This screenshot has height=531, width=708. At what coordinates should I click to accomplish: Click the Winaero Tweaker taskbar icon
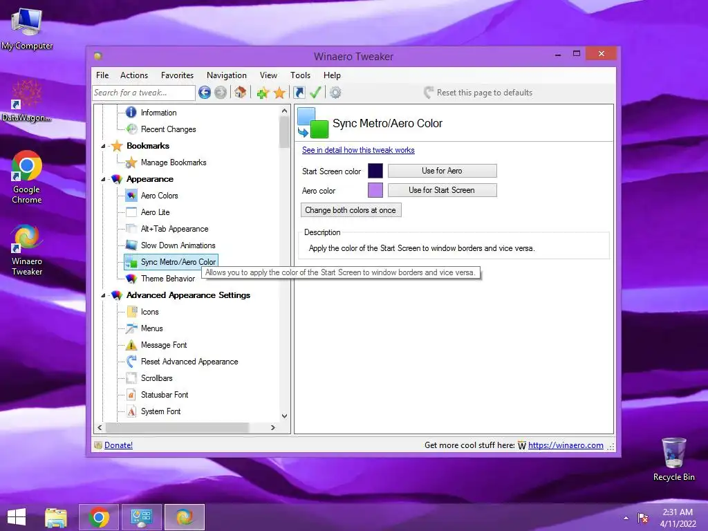[x=184, y=517]
